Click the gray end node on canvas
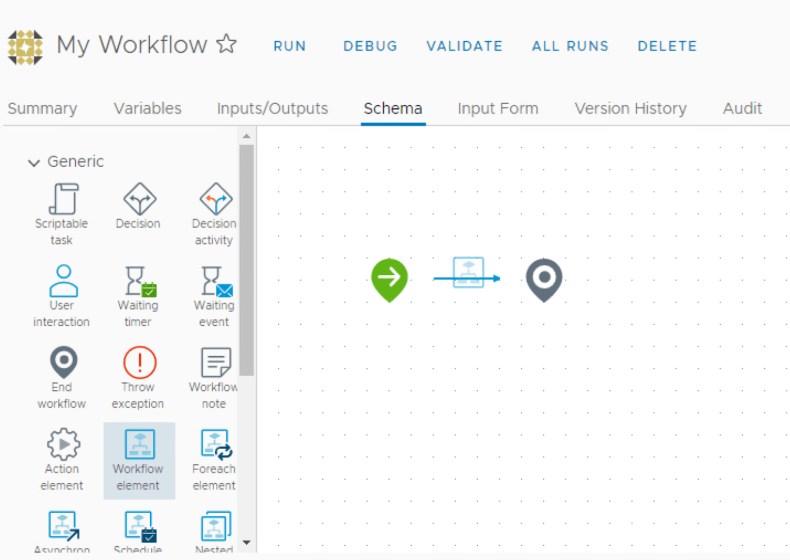Screen dimensions: 790x560 [544, 279]
